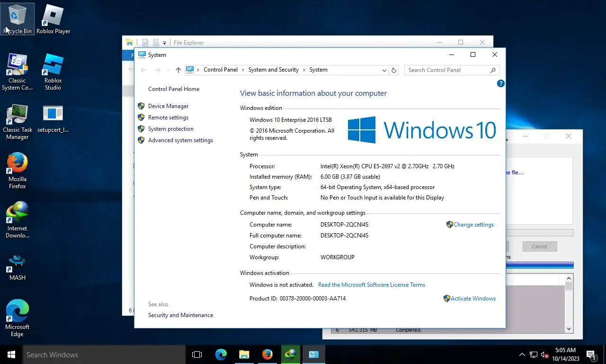Expand the chevron after Control Panel breadcrumb
The image size is (606, 364).
click(x=243, y=70)
